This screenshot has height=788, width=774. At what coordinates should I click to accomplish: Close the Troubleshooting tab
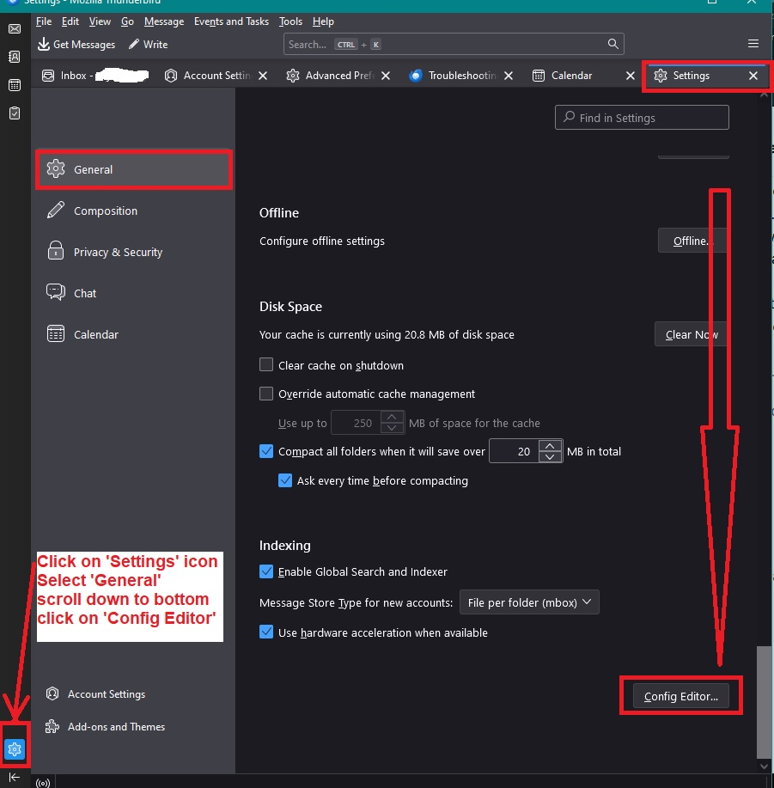point(509,76)
